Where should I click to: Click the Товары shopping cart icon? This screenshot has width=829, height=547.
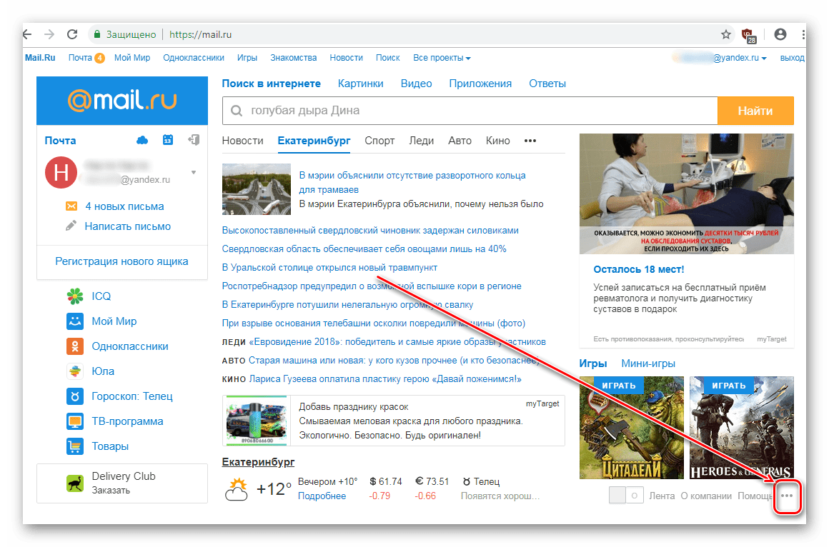[x=75, y=446]
